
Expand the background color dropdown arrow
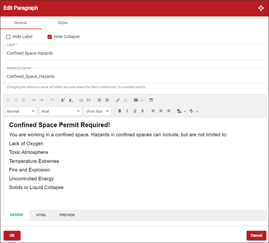point(185,111)
